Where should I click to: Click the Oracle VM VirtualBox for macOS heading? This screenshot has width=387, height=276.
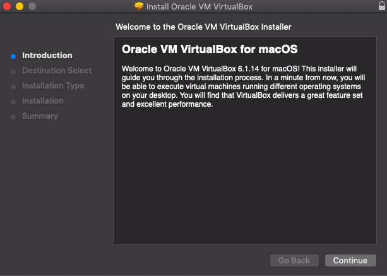pyautogui.click(x=210, y=49)
